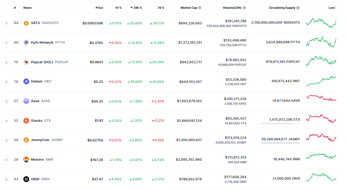The height and width of the screenshot is (189, 346).
Task: Click the Popcat coin logo
Action: coord(26,62)
